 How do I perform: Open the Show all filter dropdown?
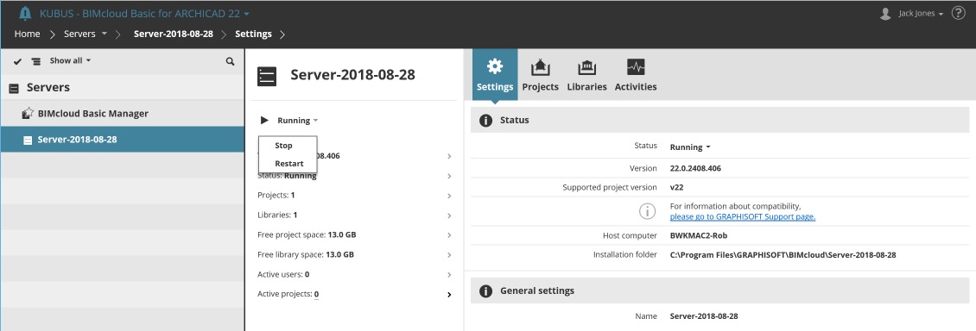[x=70, y=61]
